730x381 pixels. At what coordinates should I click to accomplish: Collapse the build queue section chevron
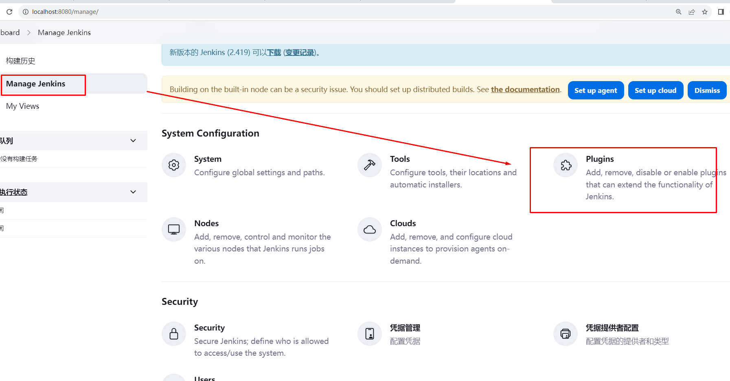133,141
